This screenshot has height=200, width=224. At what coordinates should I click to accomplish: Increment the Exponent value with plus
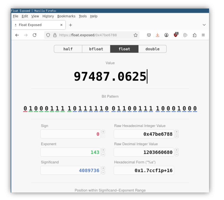point(103,150)
